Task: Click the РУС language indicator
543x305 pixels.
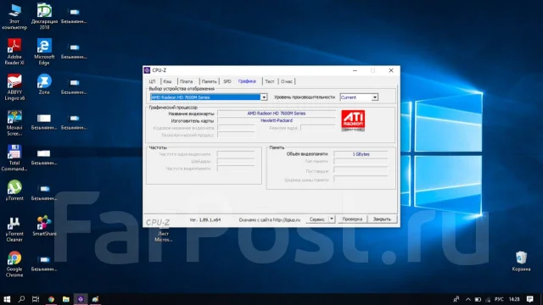Action: click(x=499, y=299)
